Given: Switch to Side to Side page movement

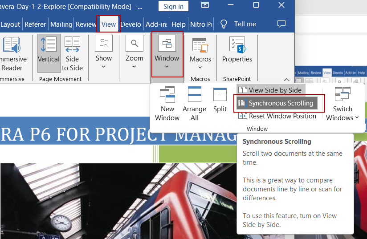Looking at the screenshot, I should pos(72,53).
